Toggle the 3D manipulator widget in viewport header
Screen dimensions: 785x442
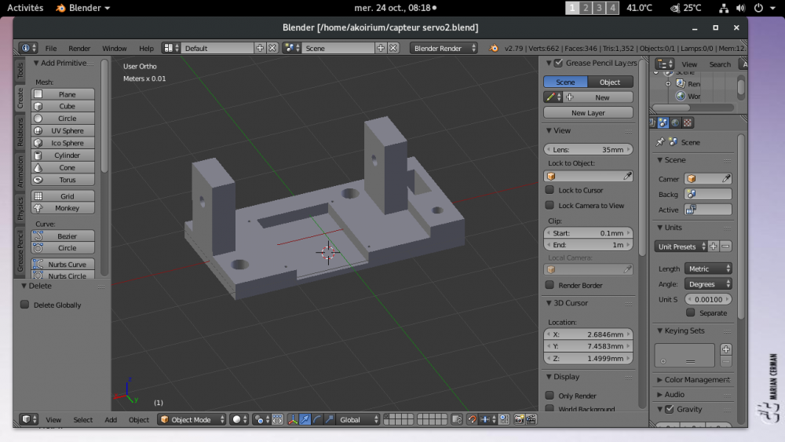pyautogui.click(x=292, y=420)
